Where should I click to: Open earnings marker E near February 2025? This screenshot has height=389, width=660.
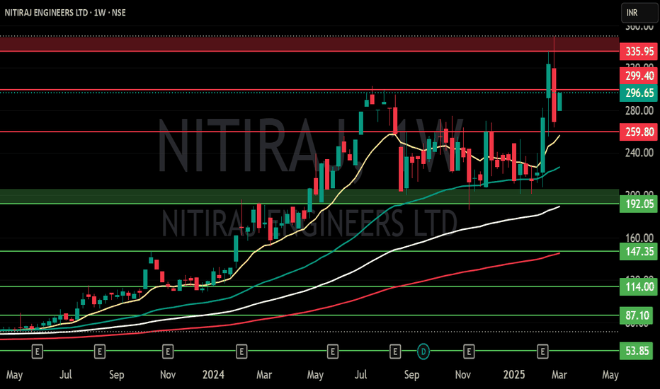[x=542, y=351]
